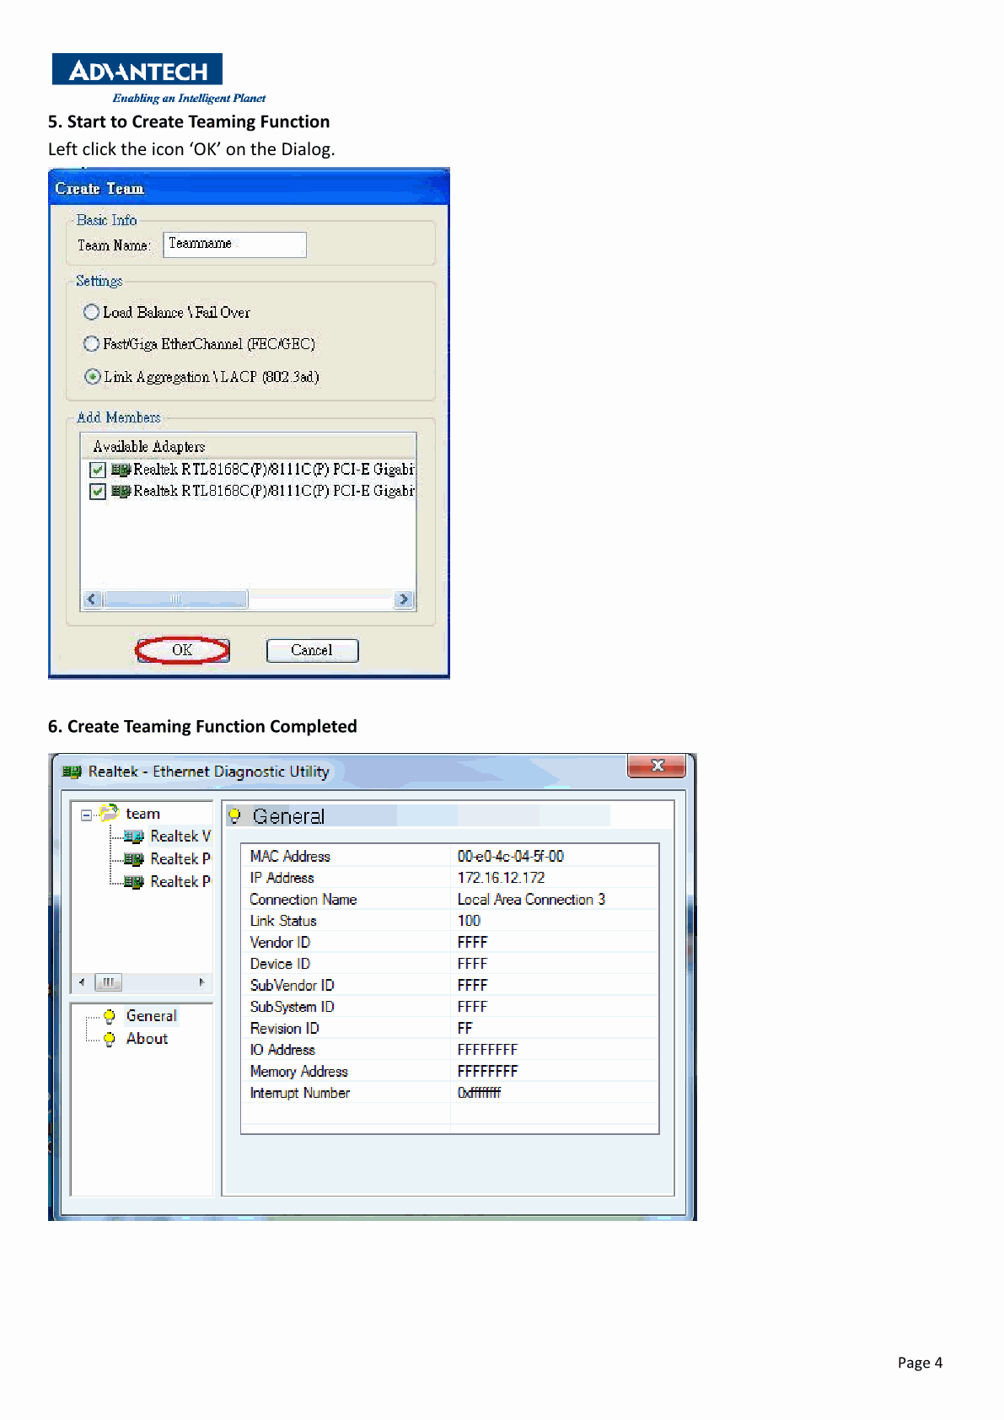Click the Local Area Connection 3 value
The height and width of the screenshot is (1420, 1004).
click(x=532, y=900)
